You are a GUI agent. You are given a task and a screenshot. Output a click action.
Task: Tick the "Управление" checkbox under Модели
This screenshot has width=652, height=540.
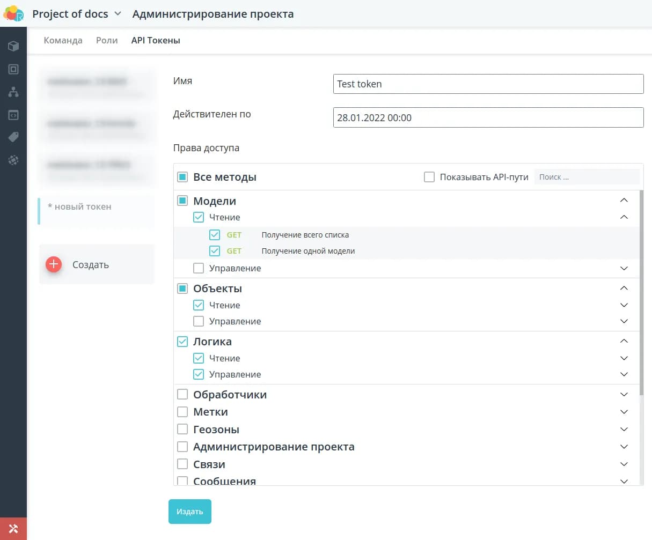[x=199, y=268]
